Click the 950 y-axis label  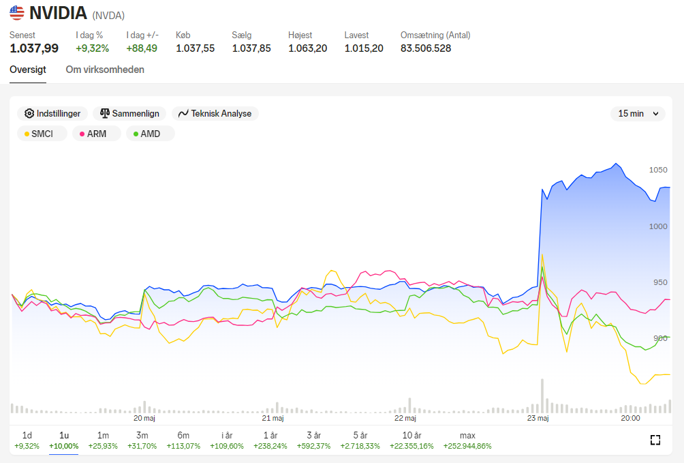click(x=660, y=282)
